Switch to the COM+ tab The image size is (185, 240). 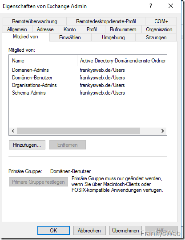[161, 21]
